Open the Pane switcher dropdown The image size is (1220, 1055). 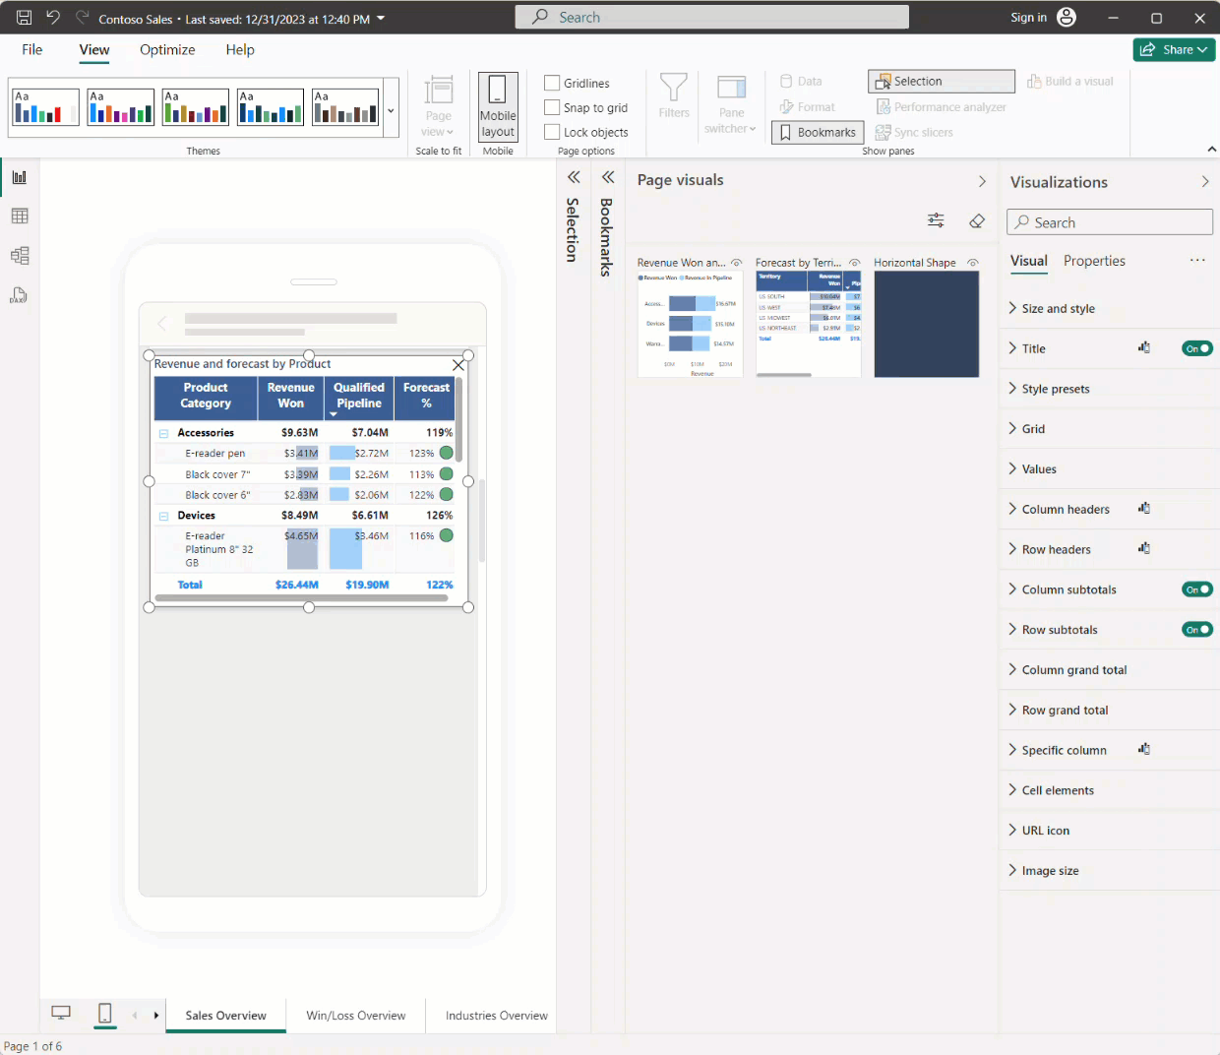point(731,105)
